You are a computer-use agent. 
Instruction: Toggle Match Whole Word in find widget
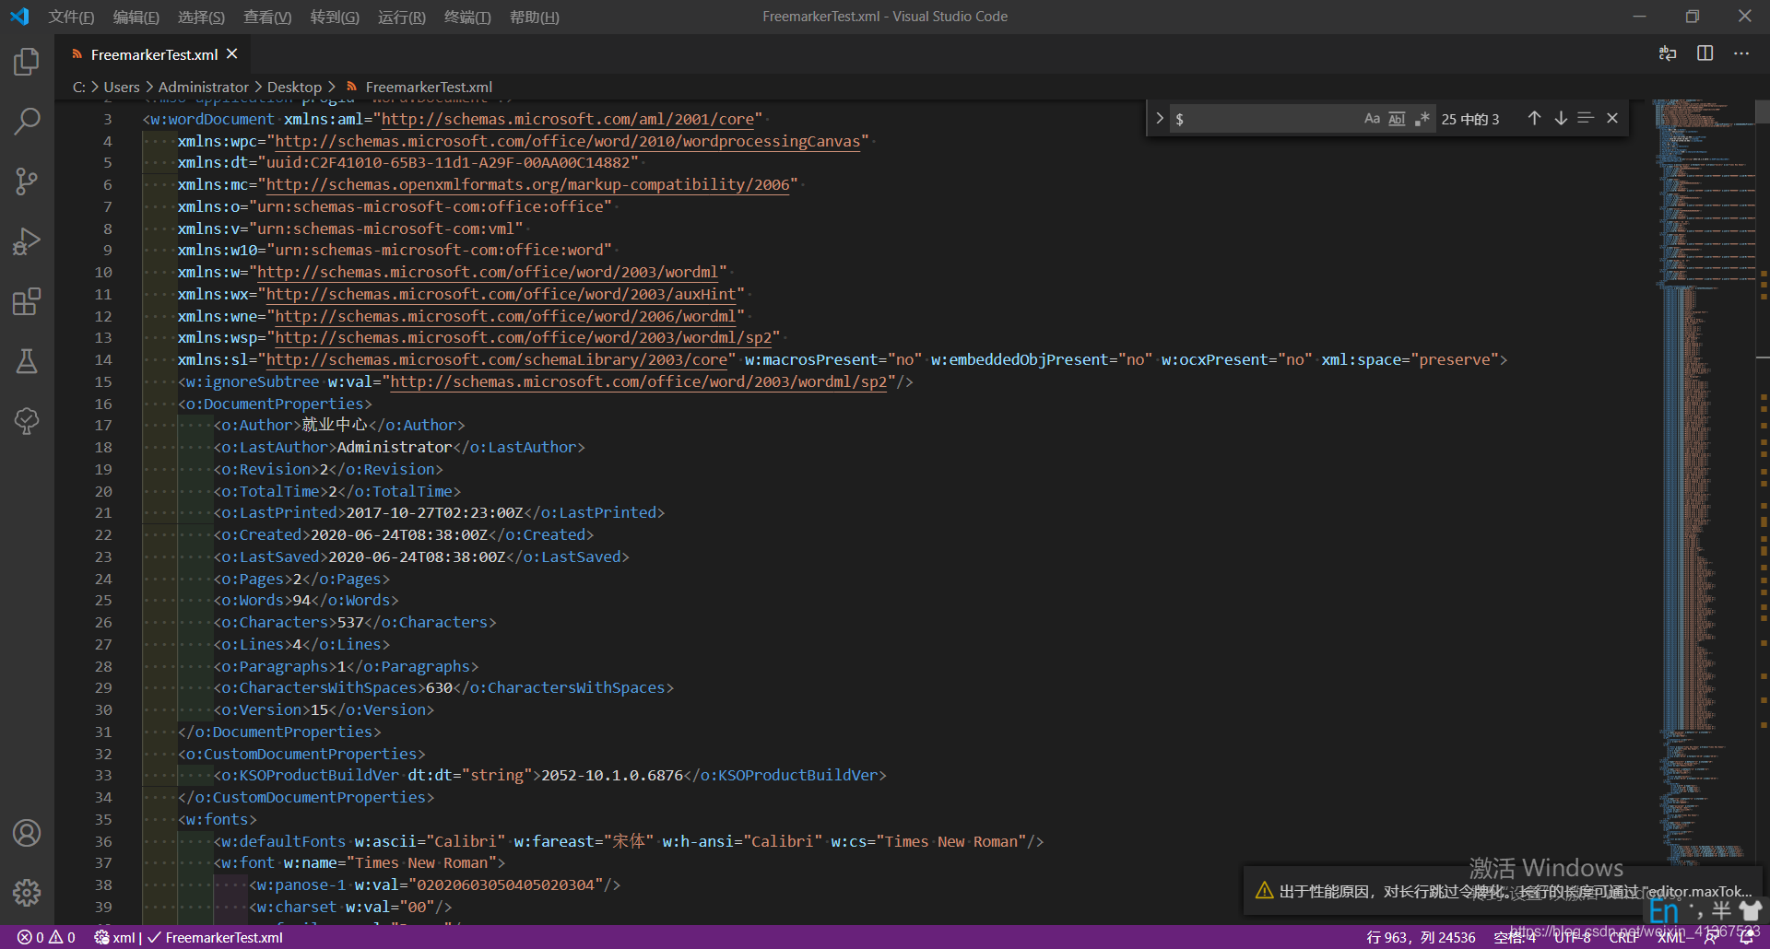coord(1397,119)
